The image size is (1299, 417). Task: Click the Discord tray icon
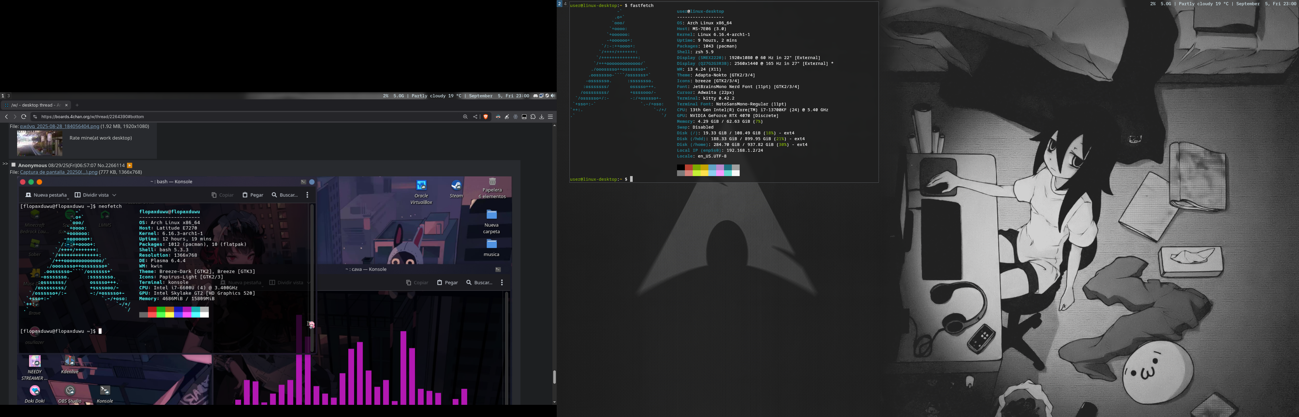click(x=536, y=96)
